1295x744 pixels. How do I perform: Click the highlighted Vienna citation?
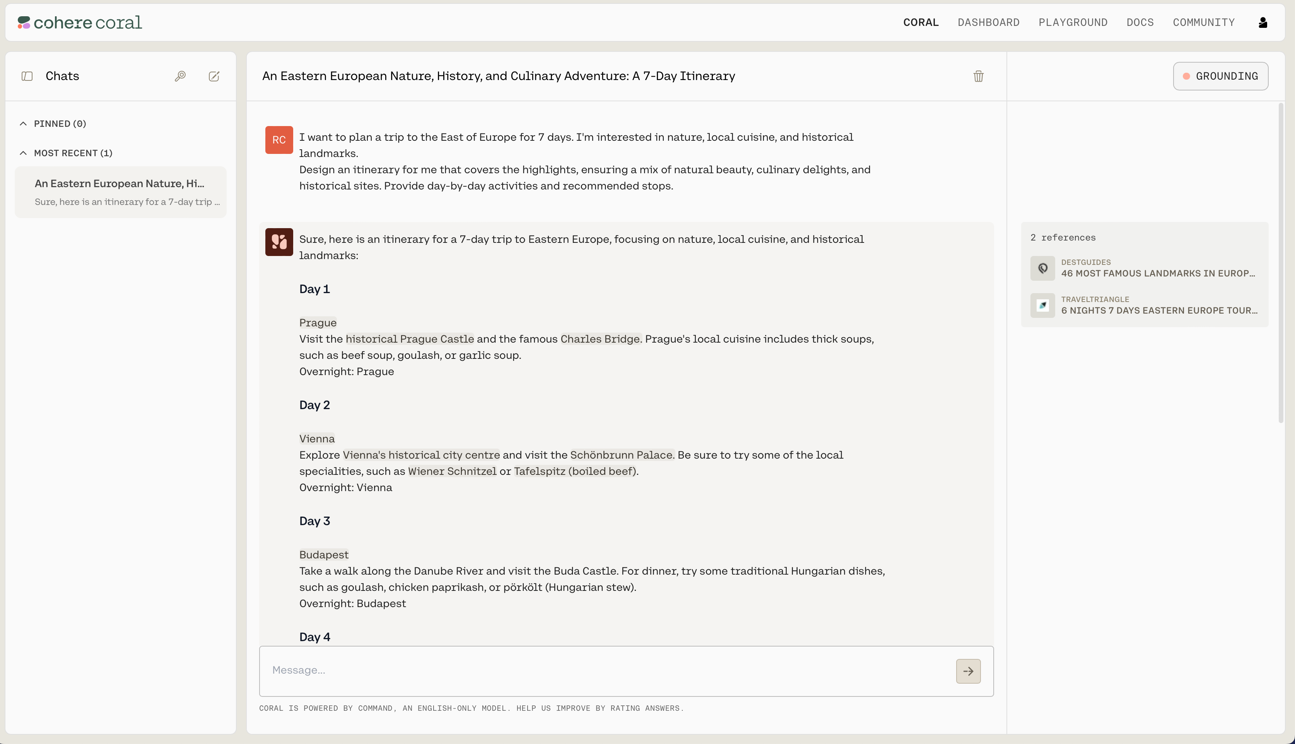317,439
